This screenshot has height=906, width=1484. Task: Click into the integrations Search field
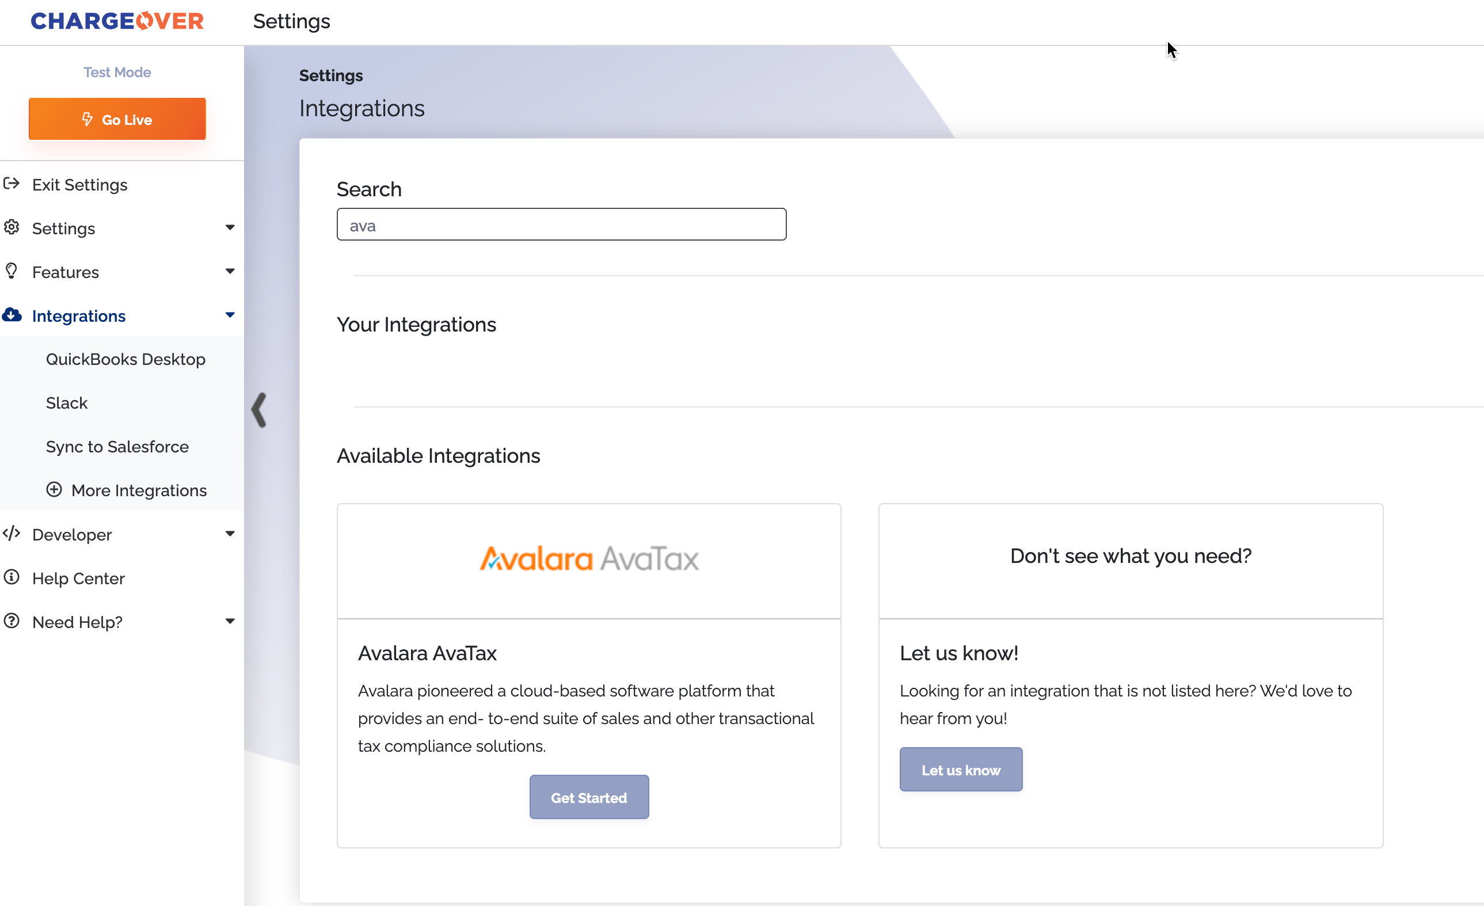tap(561, 224)
